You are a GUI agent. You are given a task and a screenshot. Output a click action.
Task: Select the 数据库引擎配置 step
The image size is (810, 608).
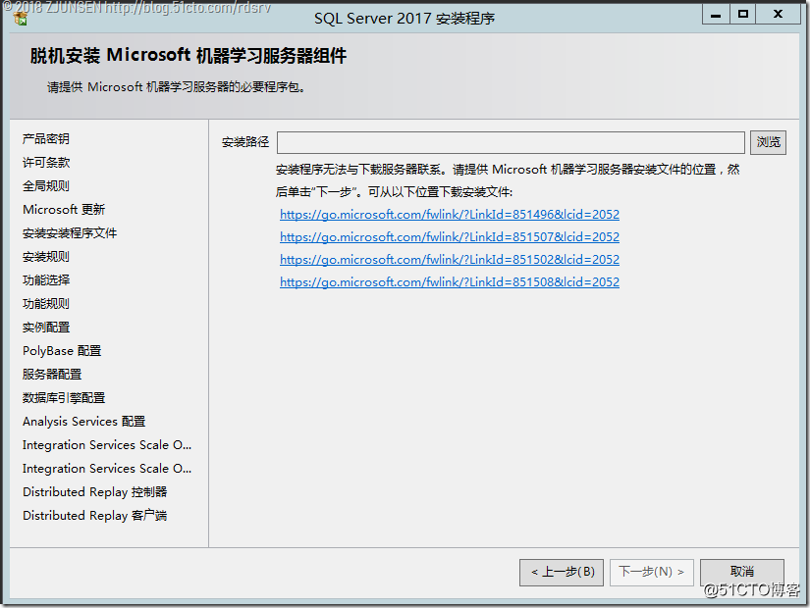pos(64,398)
